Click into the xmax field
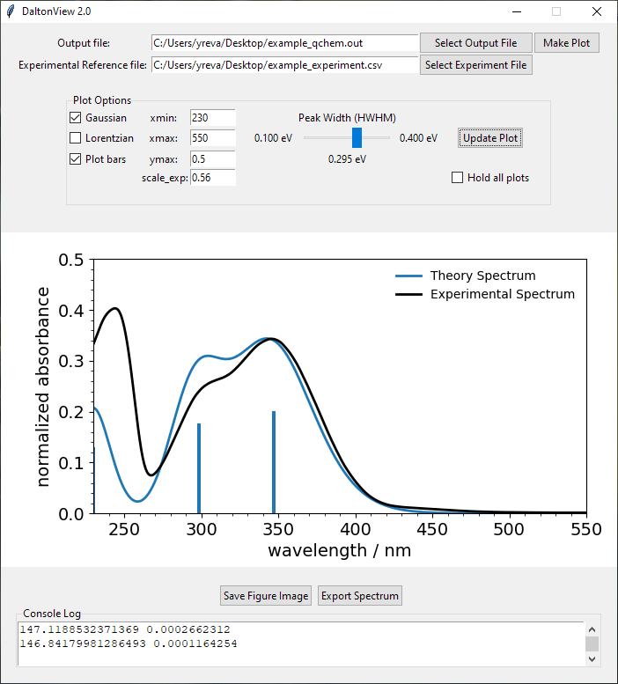Image resolution: width=618 pixels, height=684 pixels. pyautogui.click(x=212, y=138)
